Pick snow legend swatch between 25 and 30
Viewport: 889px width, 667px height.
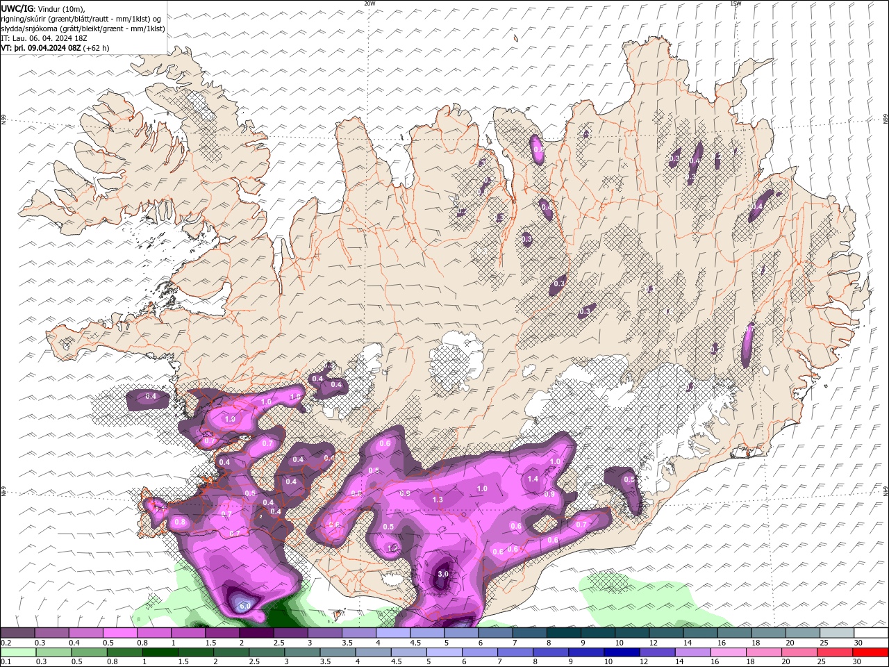pos(837,633)
